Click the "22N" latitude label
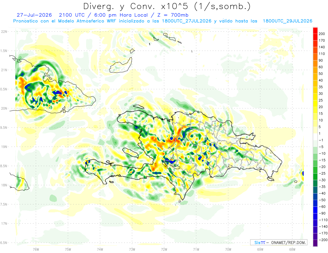The image size is (328, 253). pos(4,32)
